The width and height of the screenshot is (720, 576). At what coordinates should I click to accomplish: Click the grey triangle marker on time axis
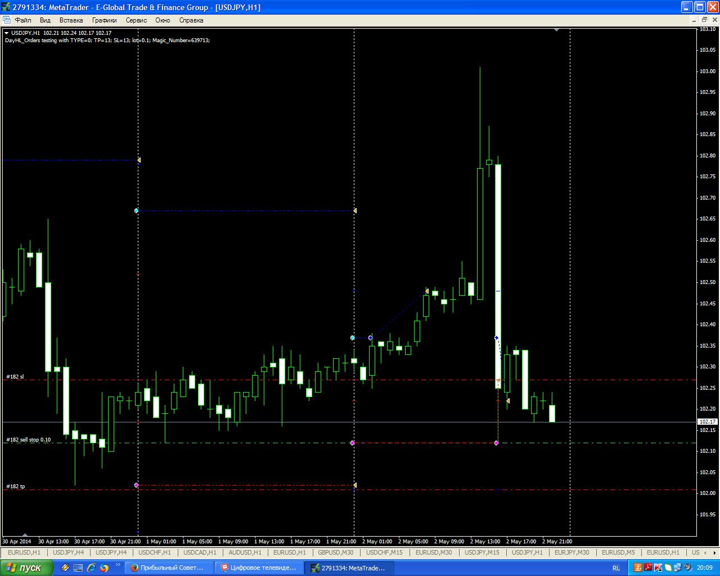click(25, 535)
